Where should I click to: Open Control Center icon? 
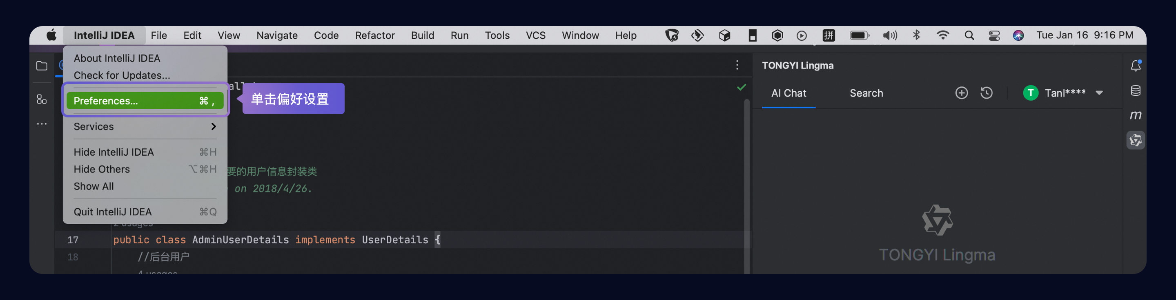994,35
